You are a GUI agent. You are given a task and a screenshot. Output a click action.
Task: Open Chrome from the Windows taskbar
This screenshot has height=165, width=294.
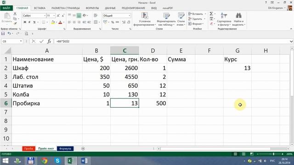pos(44,161)
